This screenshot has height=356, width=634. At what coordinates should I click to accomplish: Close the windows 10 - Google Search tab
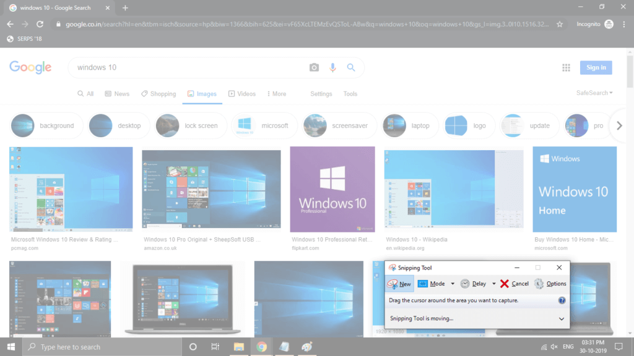(x=108, y=7)
